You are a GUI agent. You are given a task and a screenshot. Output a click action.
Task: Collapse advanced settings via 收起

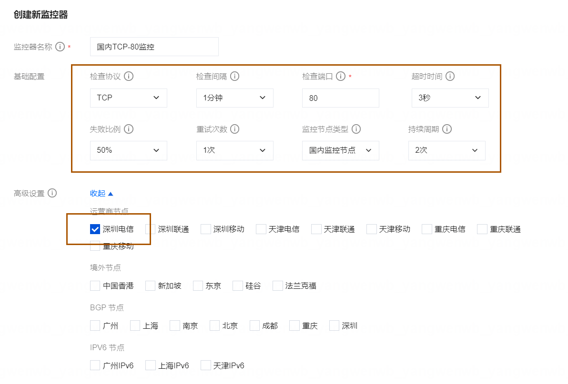[101, 194]
